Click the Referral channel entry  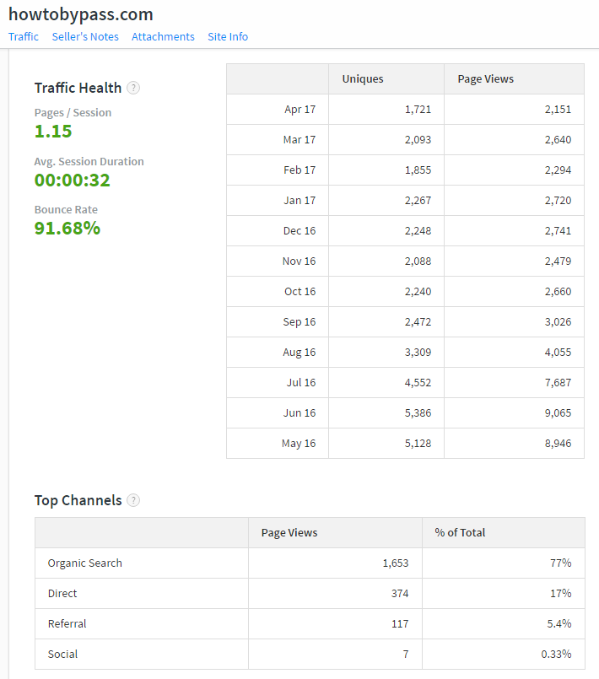pos(67,624)
